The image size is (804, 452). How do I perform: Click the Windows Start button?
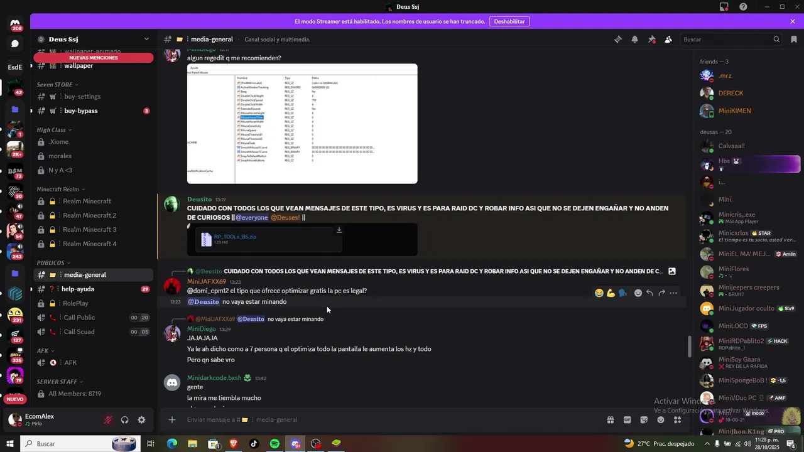coord(10,444)
